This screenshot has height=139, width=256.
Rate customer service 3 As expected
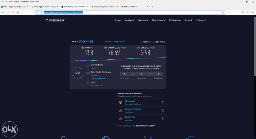click(141, 74)
